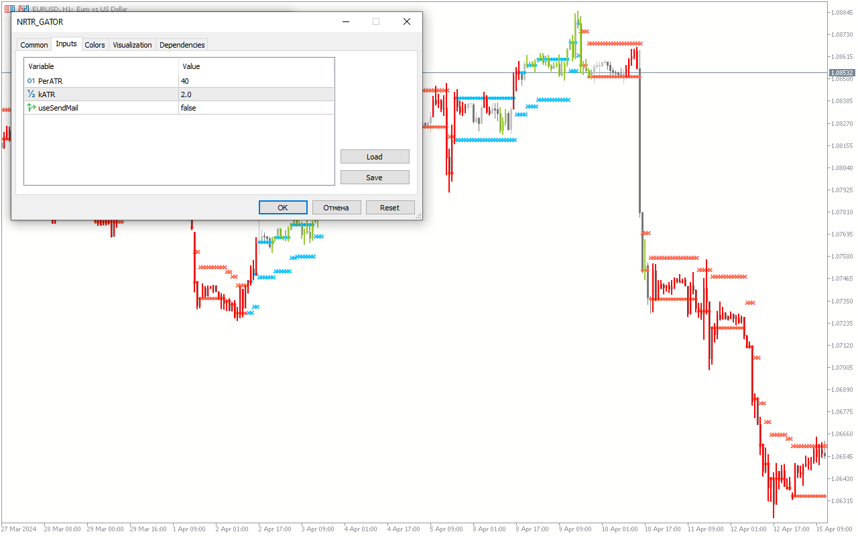Screen dimensions: 858x536
Task: Click the Отмена cancel button
Action: 336,208
